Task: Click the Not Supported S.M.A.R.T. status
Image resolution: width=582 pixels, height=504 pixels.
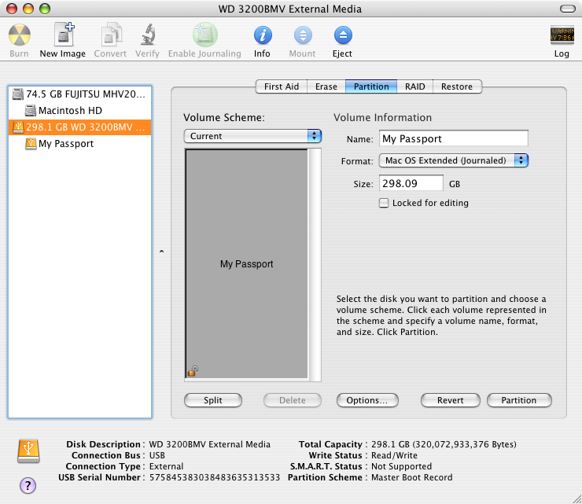Action: (x=402, y=466)
